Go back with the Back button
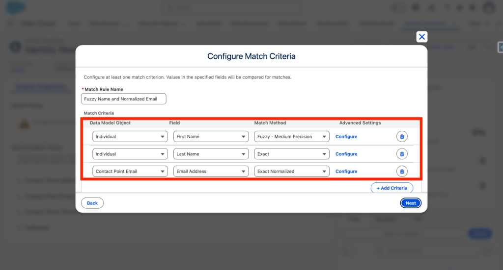Screen dimensions: 503x270 [x=92, y=203]
